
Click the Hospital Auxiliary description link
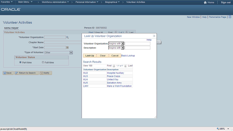(x=115, y=73)
